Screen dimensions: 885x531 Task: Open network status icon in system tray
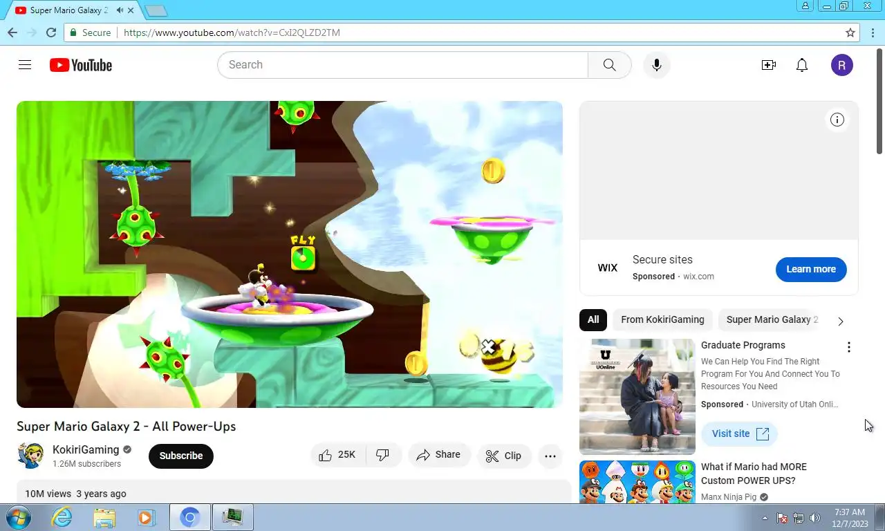click(x=799, y=517)
